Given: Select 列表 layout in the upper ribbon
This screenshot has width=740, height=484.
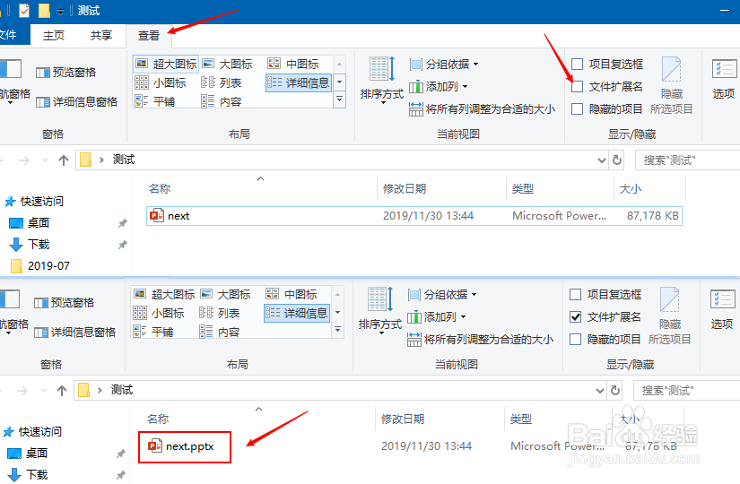Looking at the screenshot, I should pos(222,83).
